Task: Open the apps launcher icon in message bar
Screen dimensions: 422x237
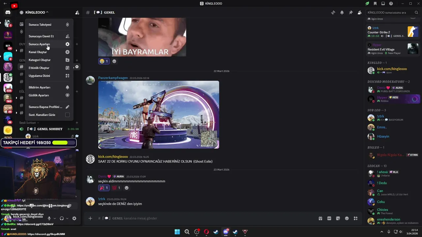Action: coord(355,218)
